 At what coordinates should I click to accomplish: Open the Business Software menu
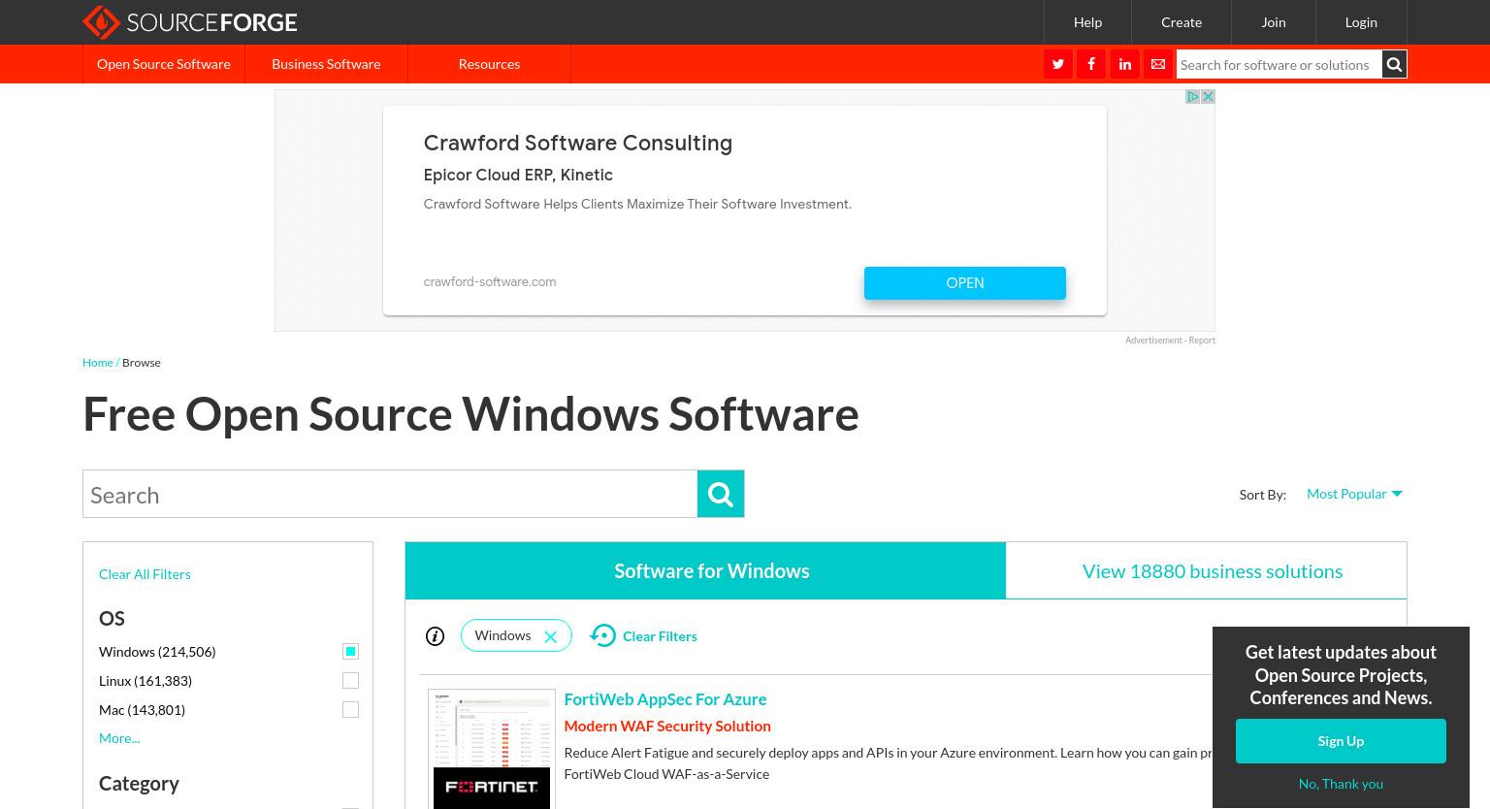point(326,64)
